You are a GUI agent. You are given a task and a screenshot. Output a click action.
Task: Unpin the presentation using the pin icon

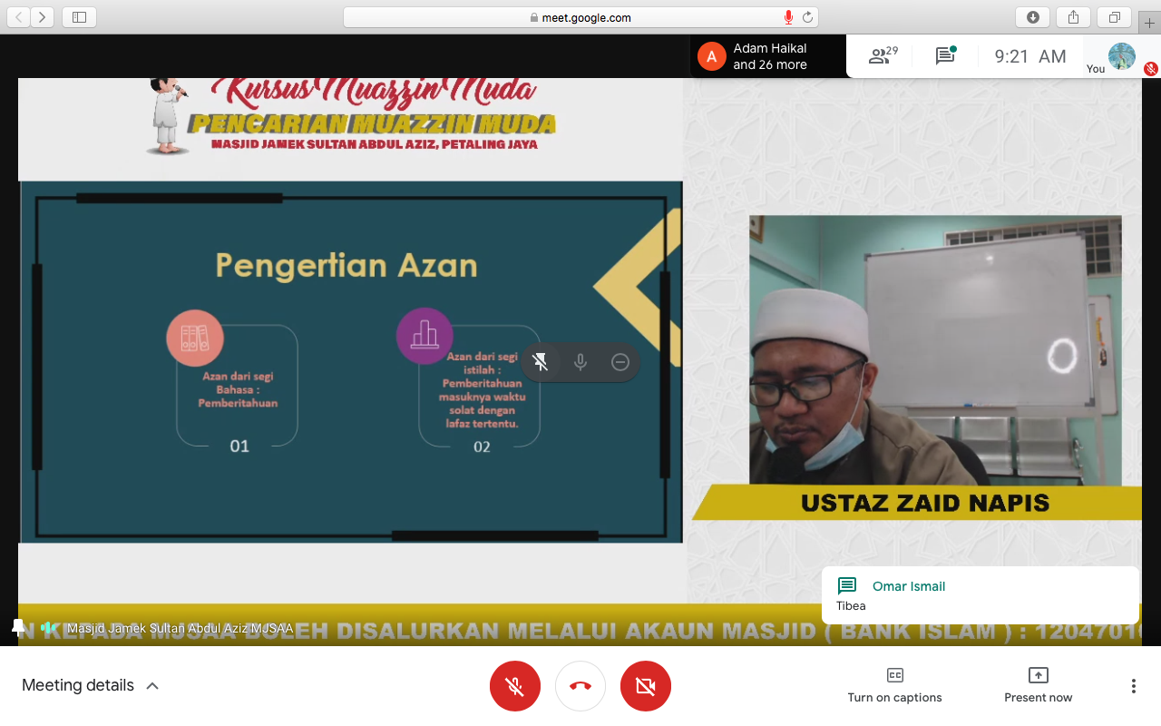tap(541, 363)
